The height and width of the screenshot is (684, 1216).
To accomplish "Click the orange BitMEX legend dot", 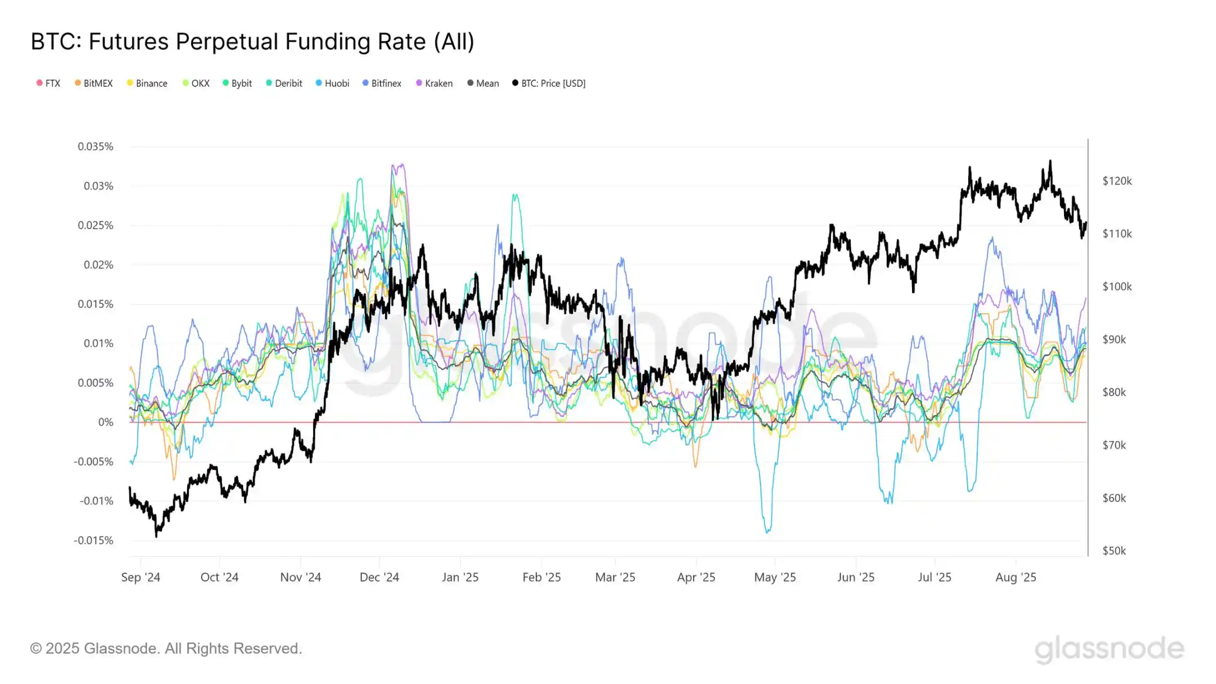I will (x=78, y=83).
